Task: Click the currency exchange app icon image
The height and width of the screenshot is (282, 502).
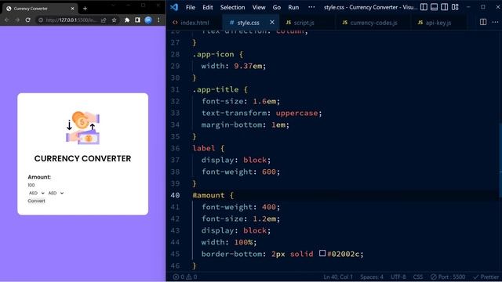Action: (x=83, y=128)
